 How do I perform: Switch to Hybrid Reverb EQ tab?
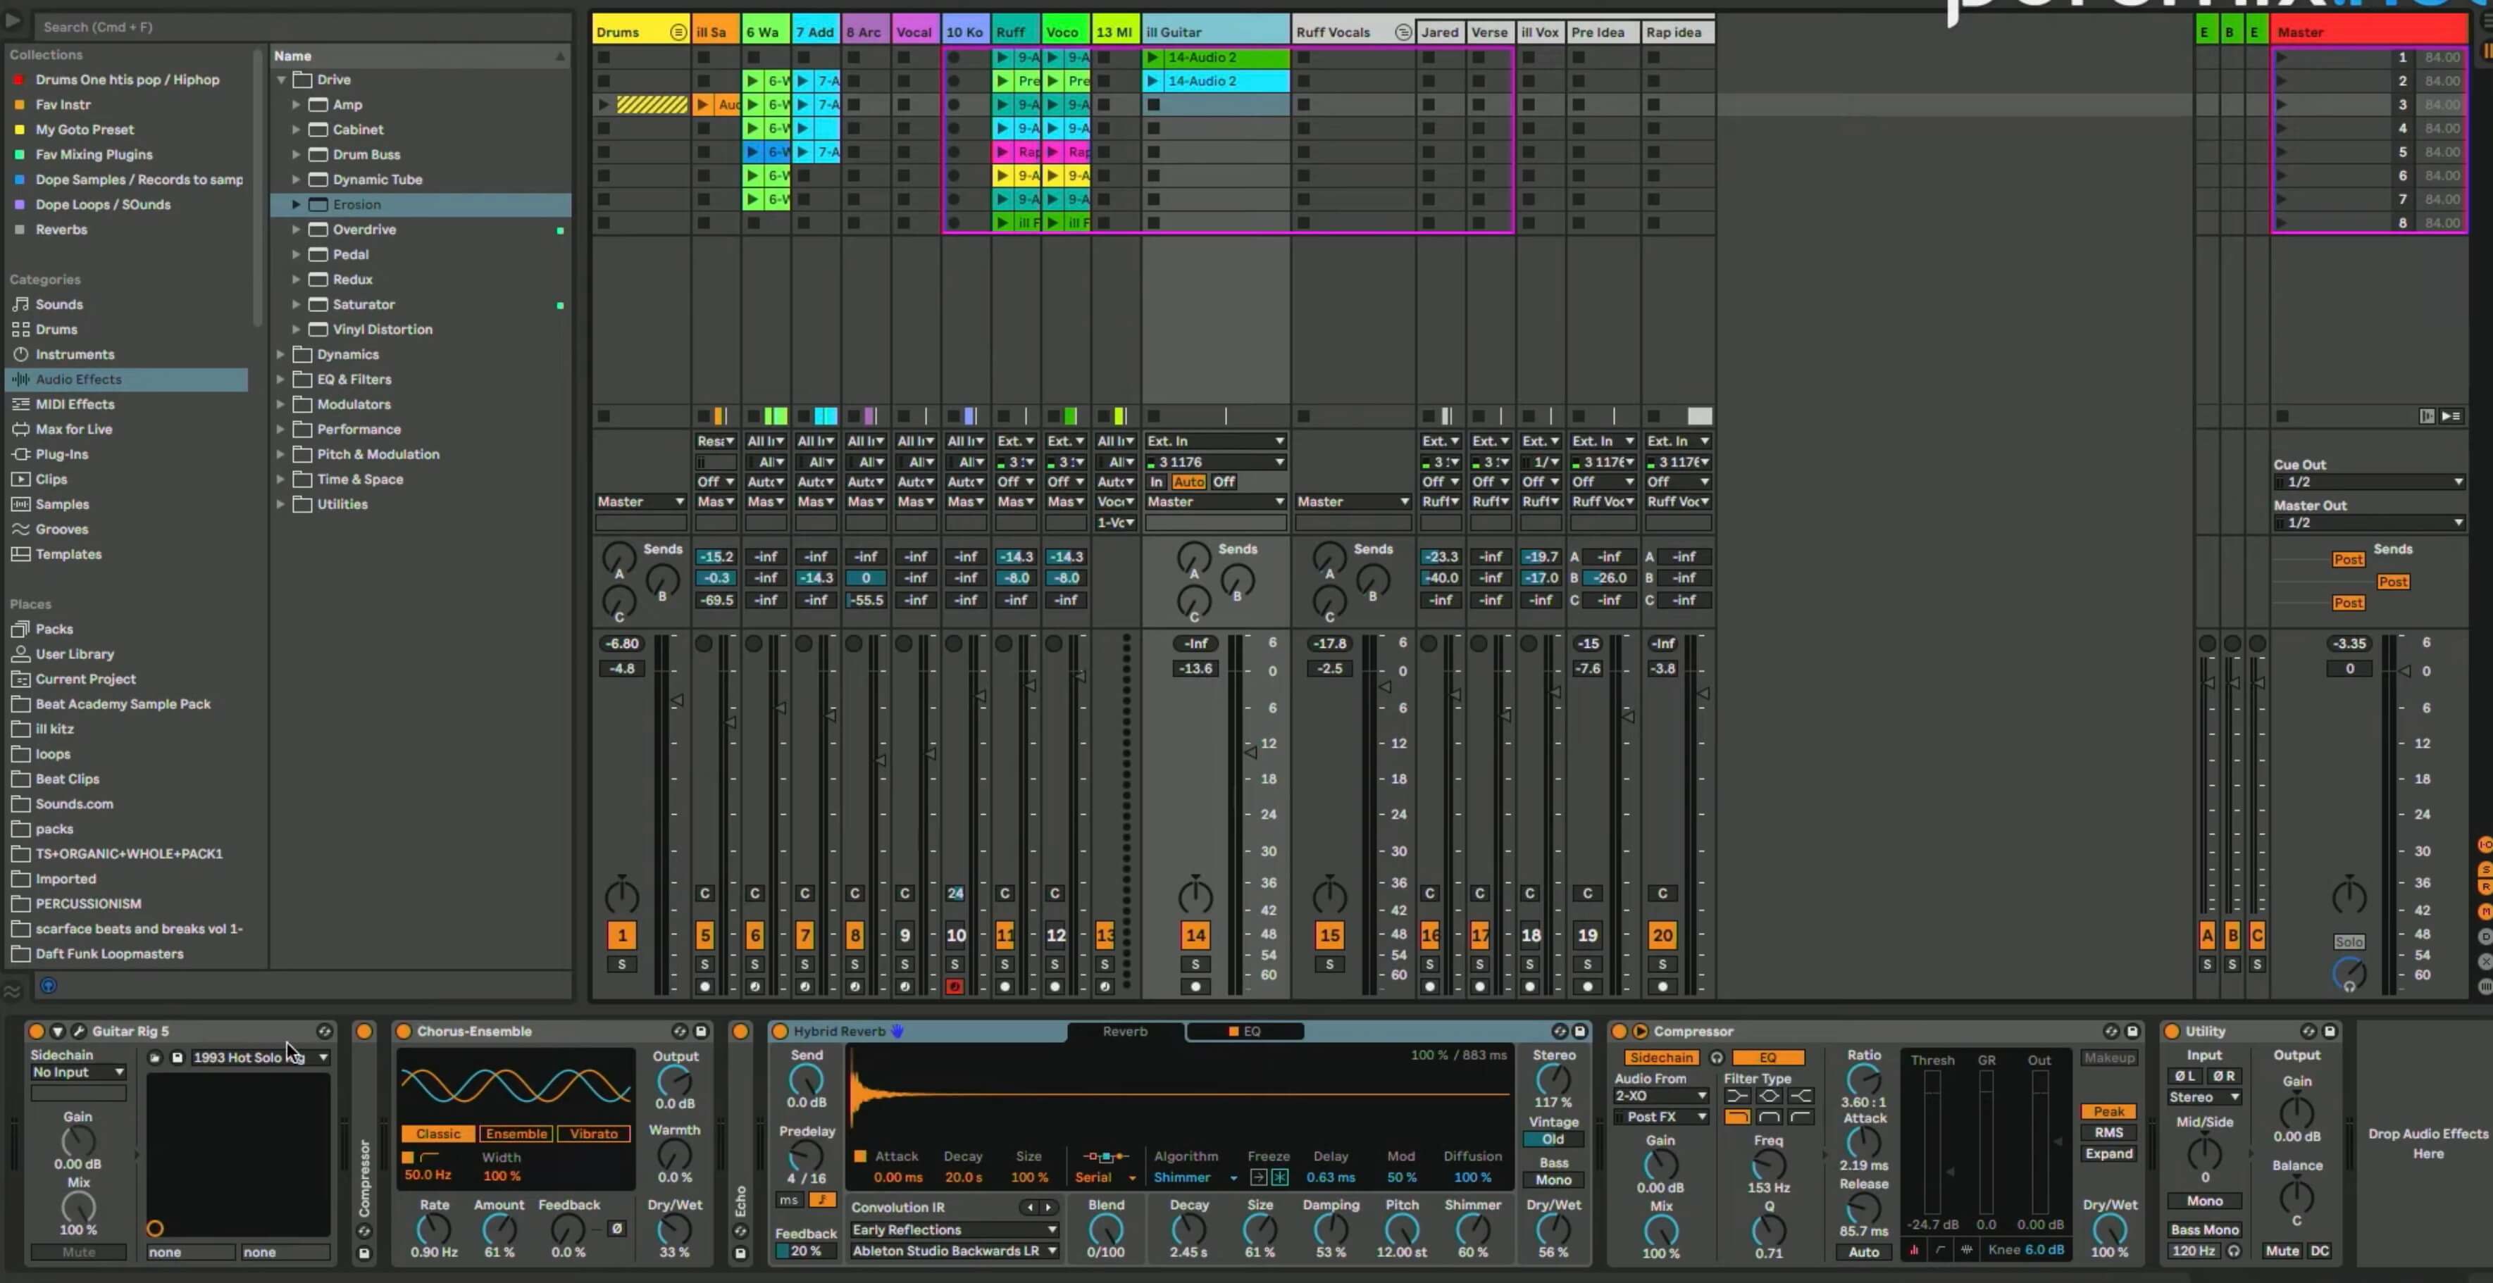coord(1245,1032)
